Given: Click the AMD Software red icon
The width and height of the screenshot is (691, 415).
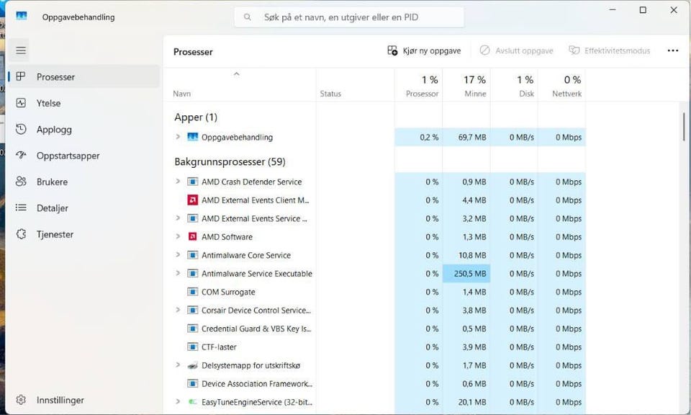Looking at the screenshot, I should click(x=193, y=236).
